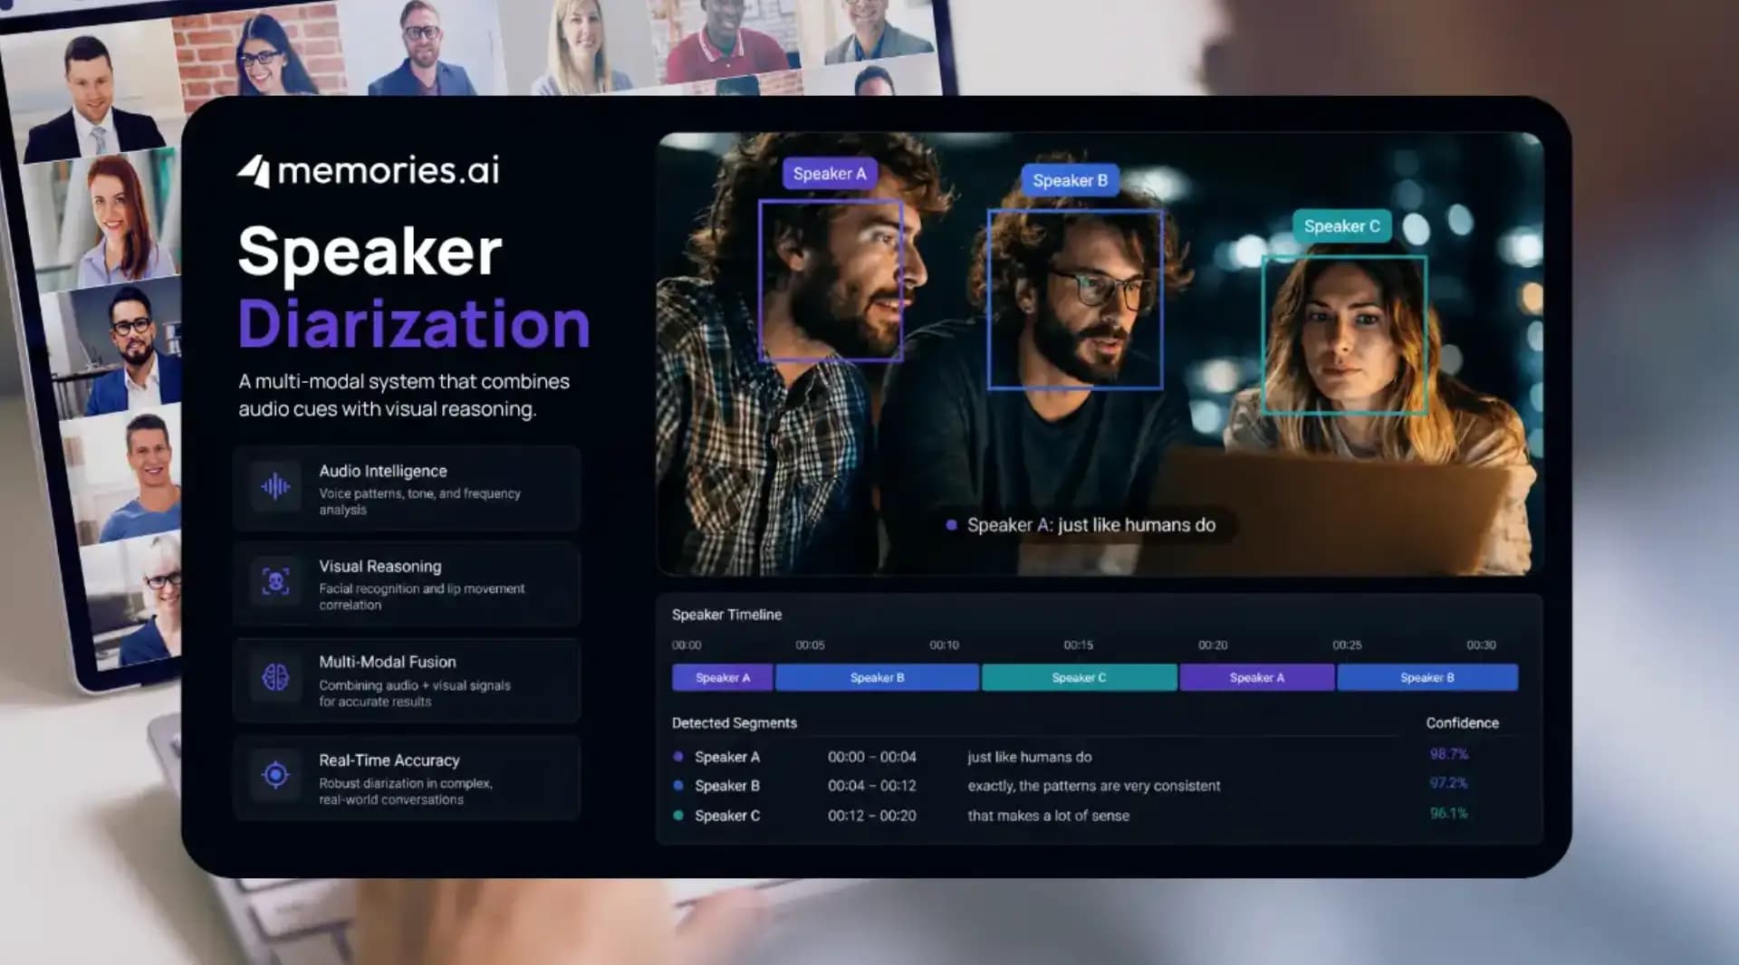This screenshot has width=1739, height=965.
Task: Select first Speaker B segment in timeline
Action: pos(877,678)
